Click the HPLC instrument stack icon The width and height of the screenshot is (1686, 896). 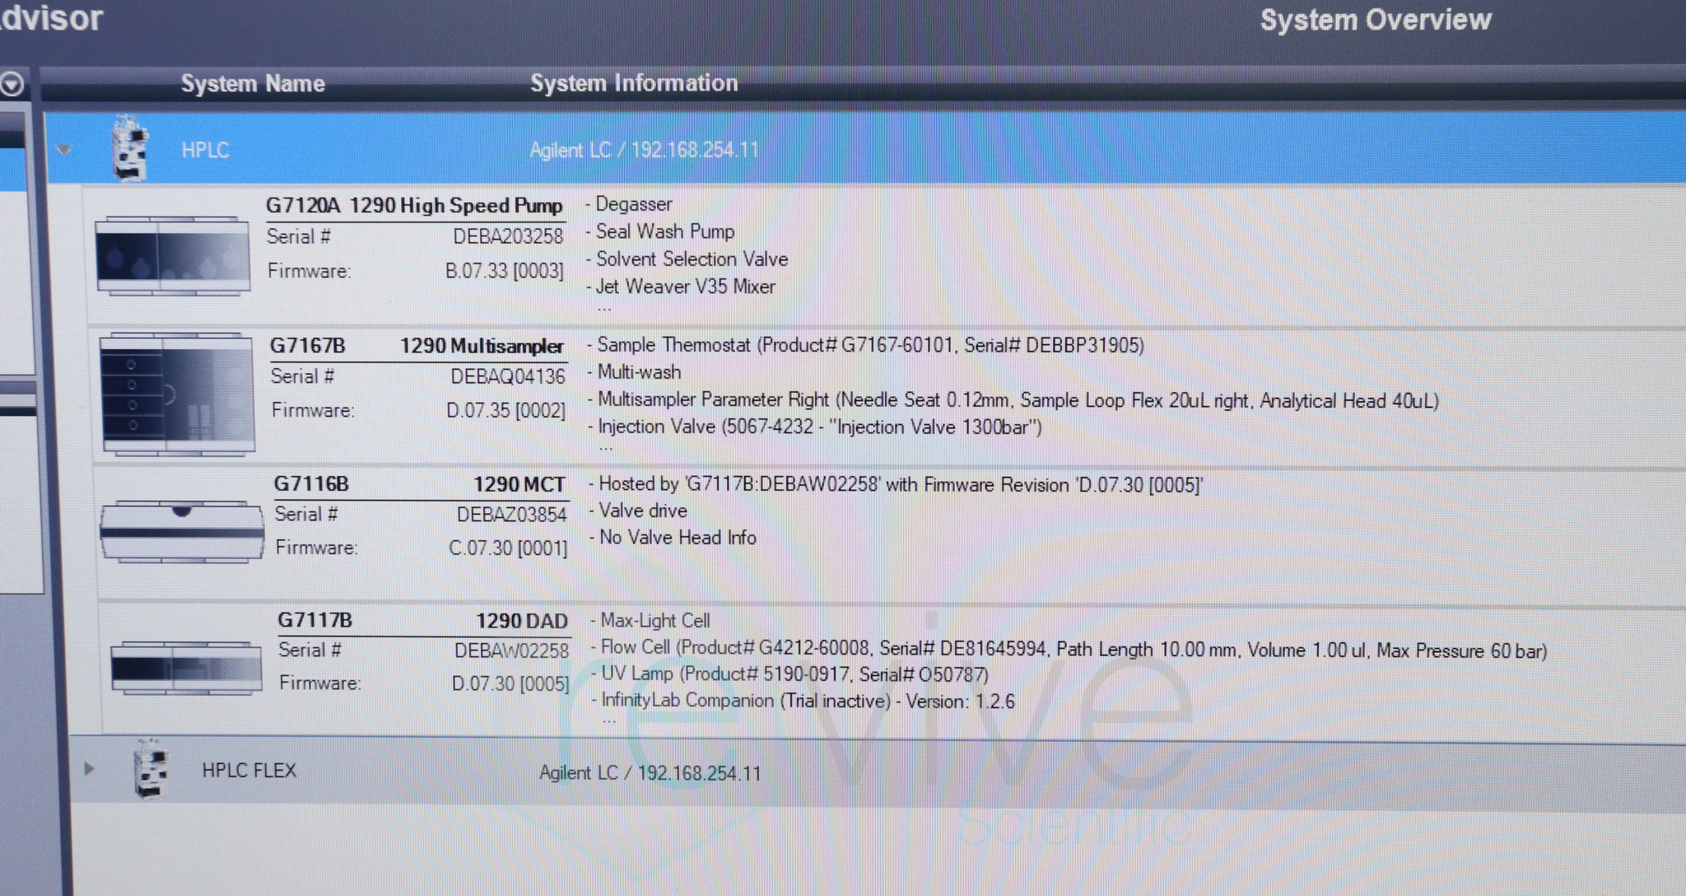point(130,147)
